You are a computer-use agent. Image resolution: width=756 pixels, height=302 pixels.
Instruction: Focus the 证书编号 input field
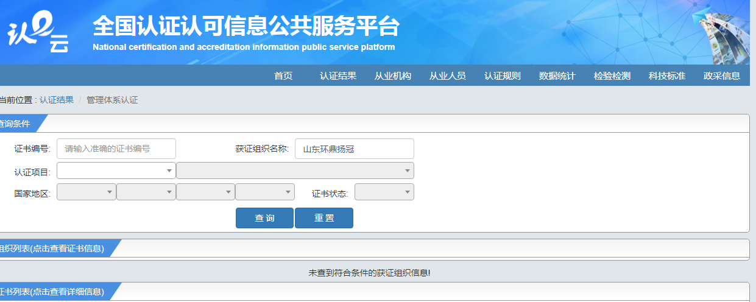(x=116, y=149)
